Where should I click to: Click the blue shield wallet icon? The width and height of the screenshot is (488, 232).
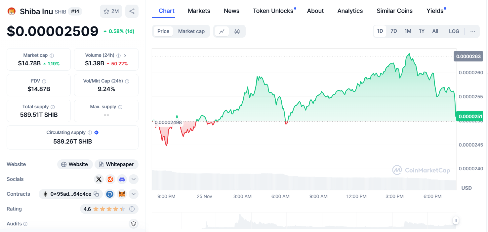pyautogui.click(x=110, y=194)
